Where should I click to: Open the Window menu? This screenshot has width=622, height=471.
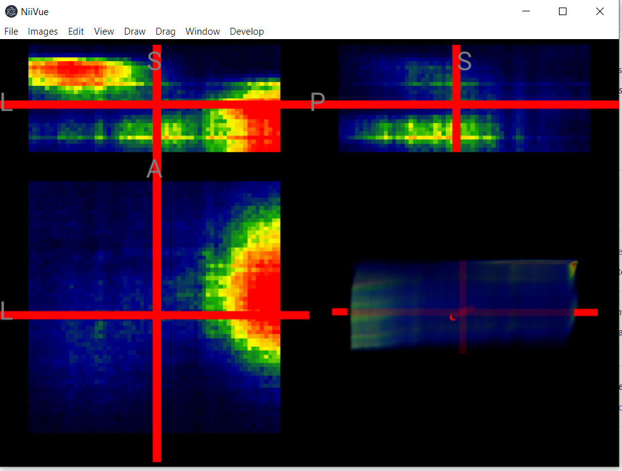202,31
